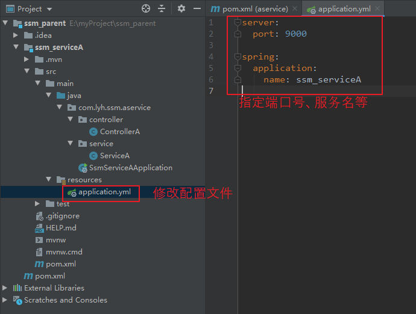Click the Collapse All icon in Project toolbar
This screenshot has height=314, width=416.
point(162,9)
